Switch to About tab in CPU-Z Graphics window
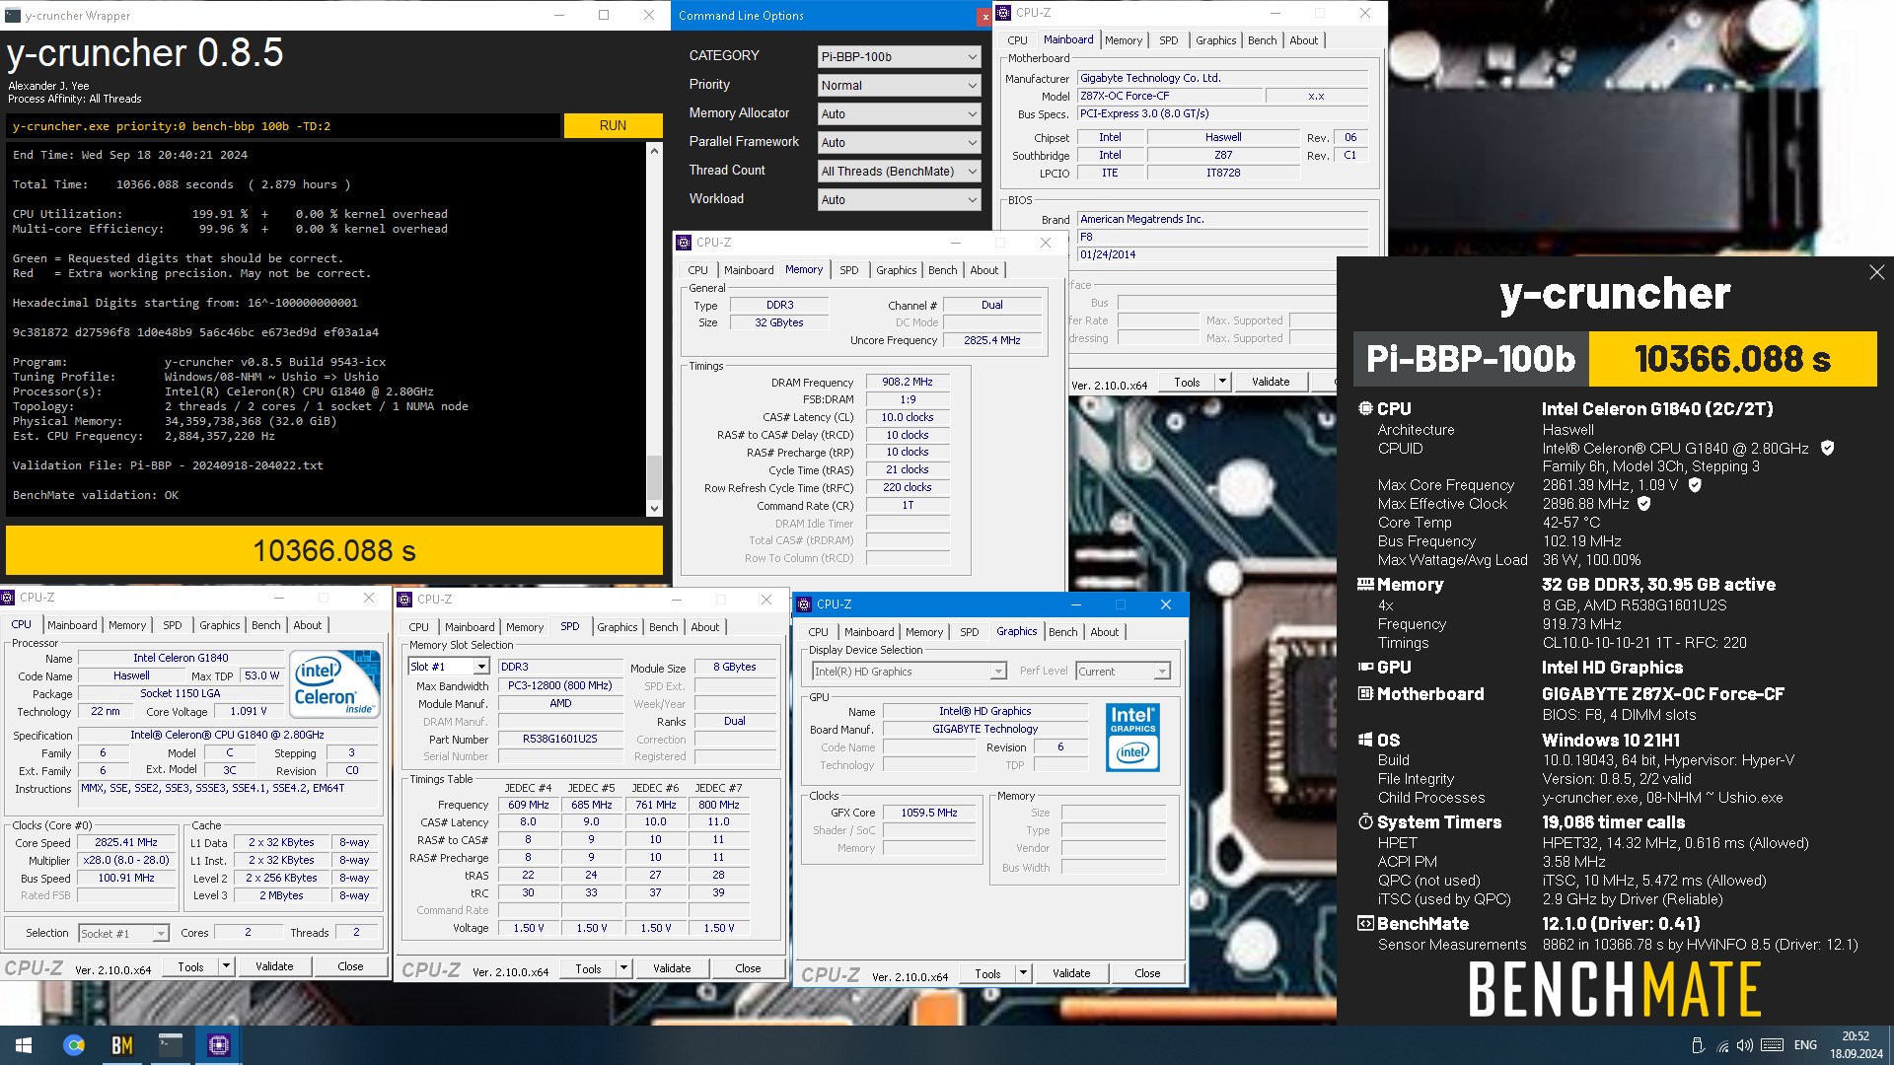Image resolution: width=1894 pixels, height=1065 pixels. [x=1105, y=632]
